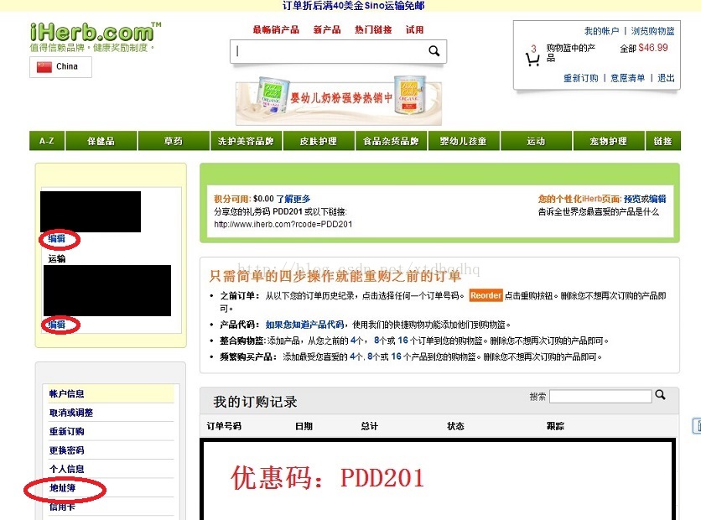Image resolution: width=701 pixels, height=520 pixels.
Task: Click the 总计 total column header
Action: (370, 426)
